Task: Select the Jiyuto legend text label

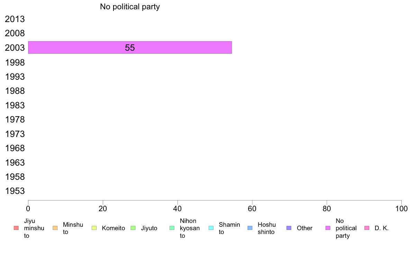Action: [149, 228]
